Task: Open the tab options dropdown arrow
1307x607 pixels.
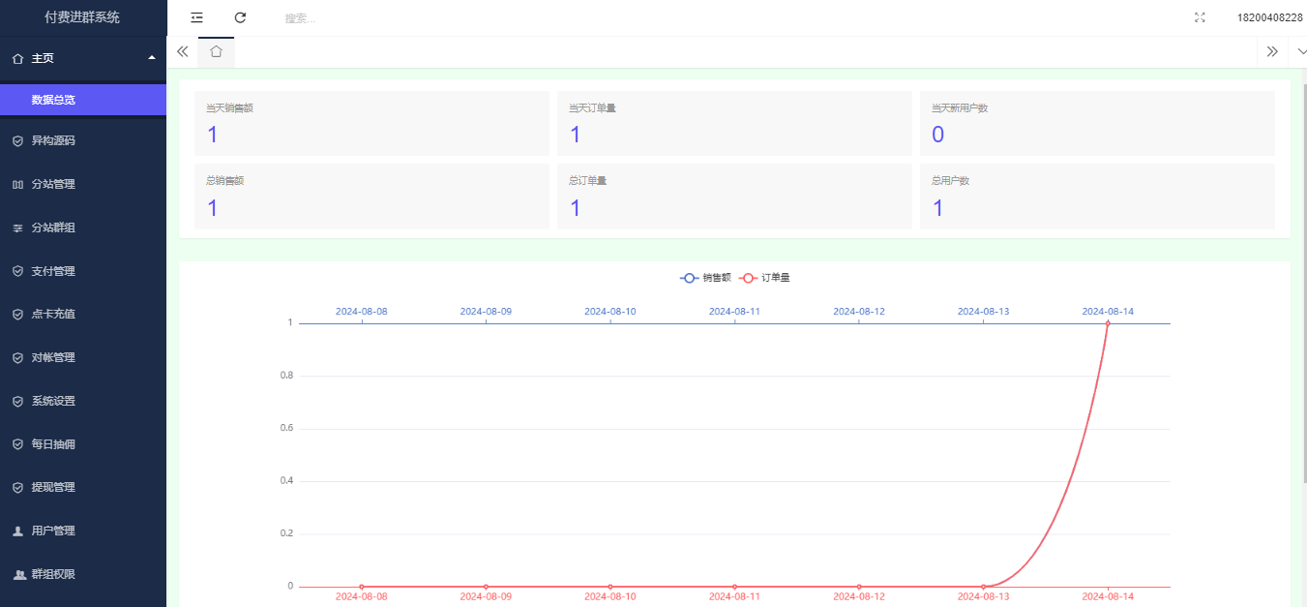Action: pos(1297,51)
